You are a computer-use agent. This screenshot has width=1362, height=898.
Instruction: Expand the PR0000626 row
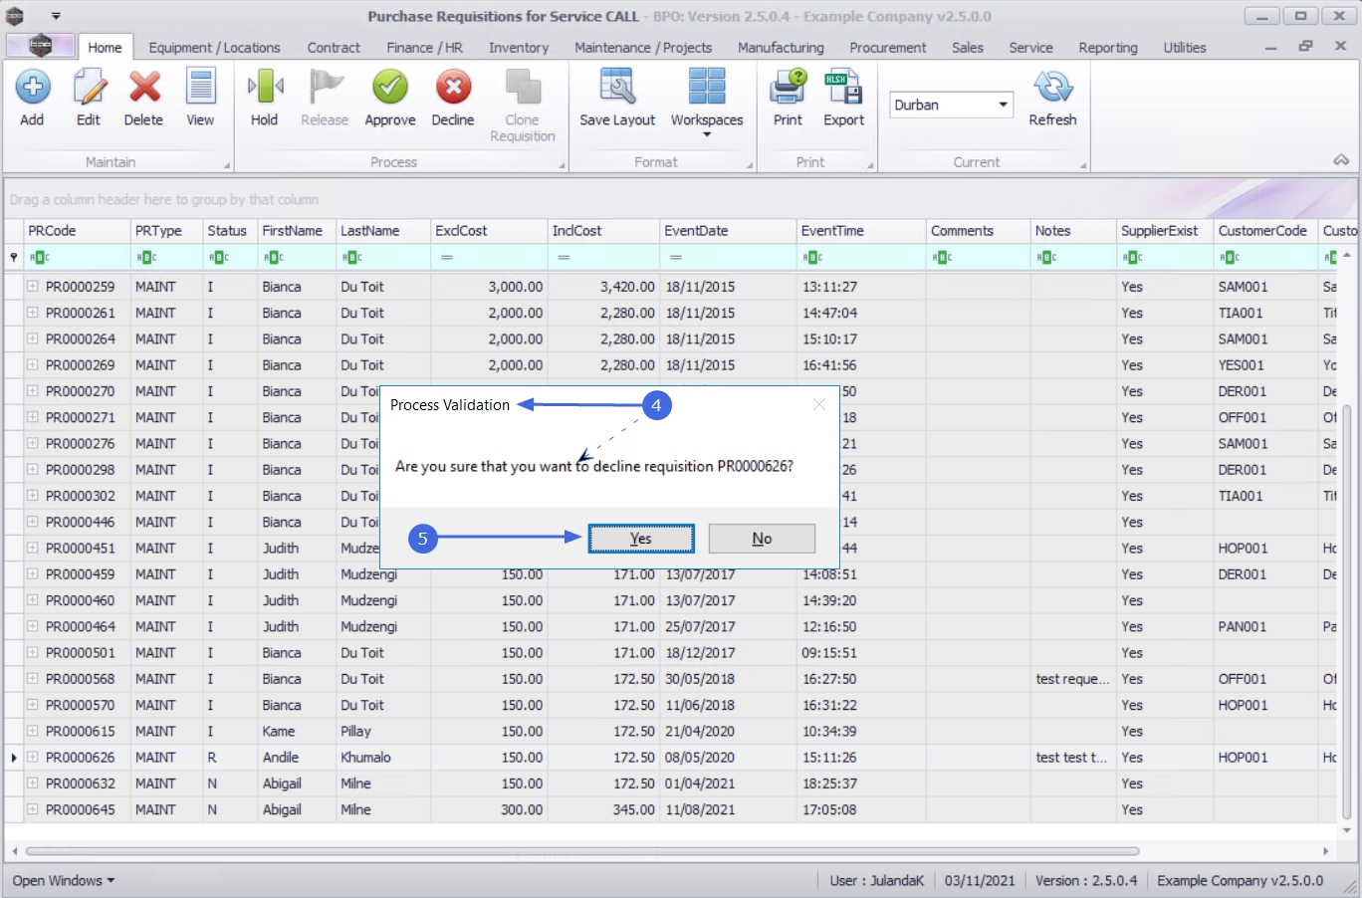click(x=32, y=757)
